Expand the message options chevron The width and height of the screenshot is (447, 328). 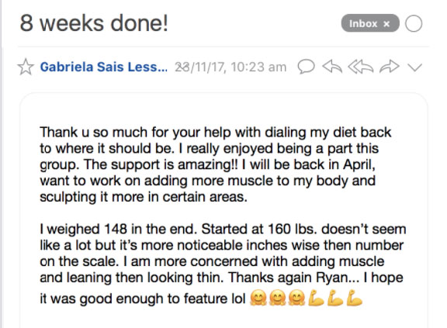[414, 67]
